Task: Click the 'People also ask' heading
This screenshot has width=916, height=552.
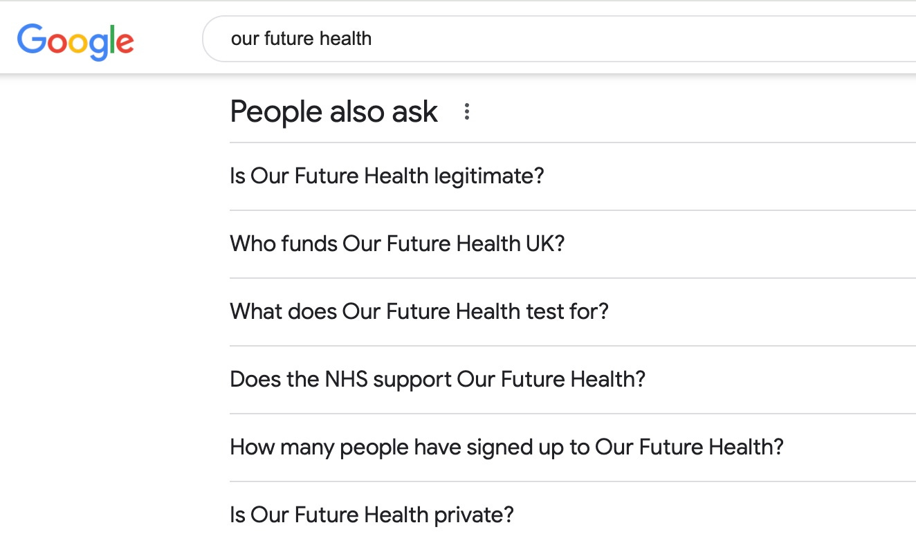Action: (x=333, y=111)
